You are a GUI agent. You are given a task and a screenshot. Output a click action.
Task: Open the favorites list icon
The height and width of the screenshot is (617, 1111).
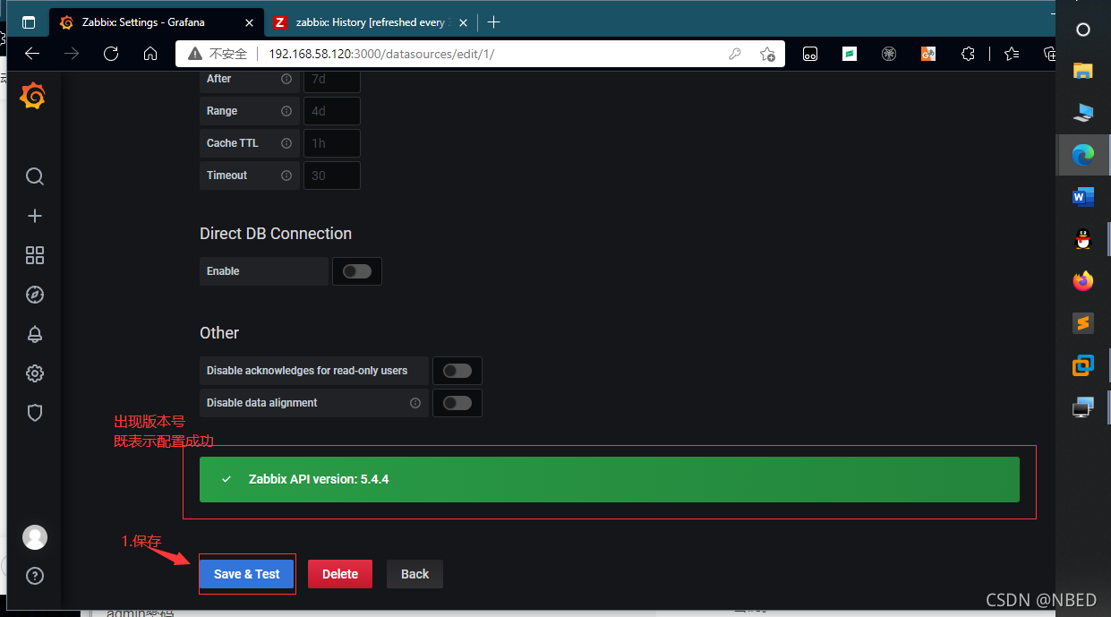[x=1012, y=54]
